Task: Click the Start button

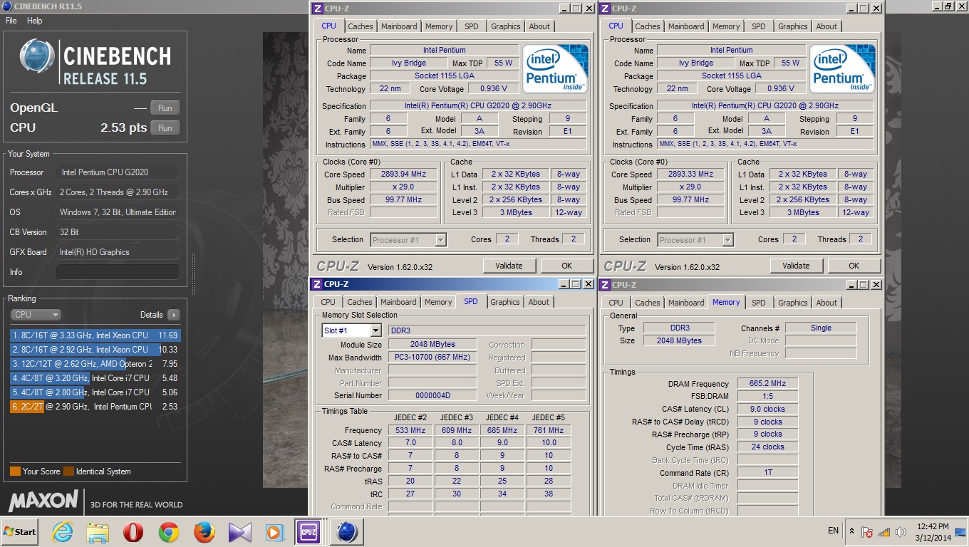Action: (19, 532)
